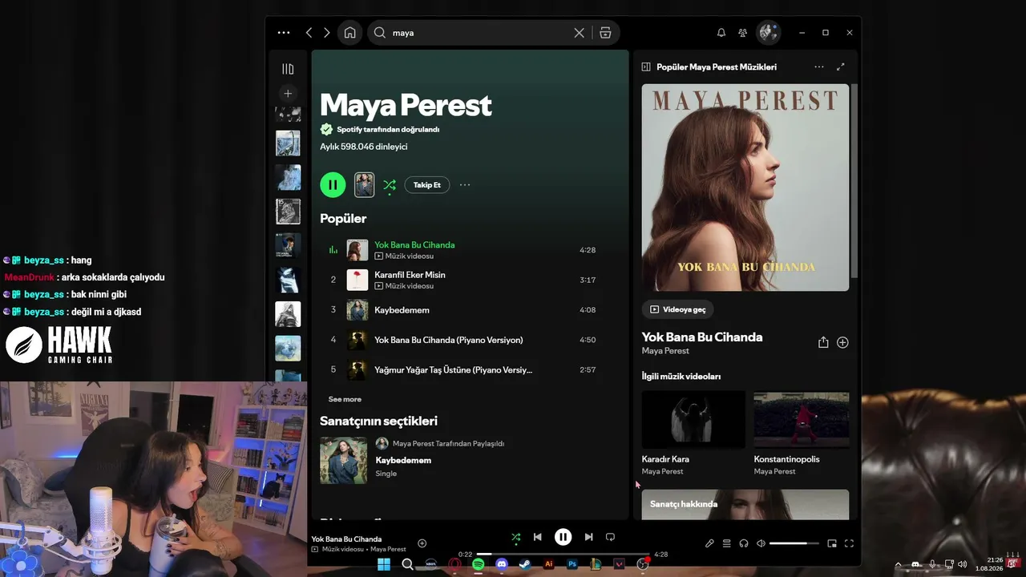Open the Kaybedemem single artist pick

click(x=403, y=461)
